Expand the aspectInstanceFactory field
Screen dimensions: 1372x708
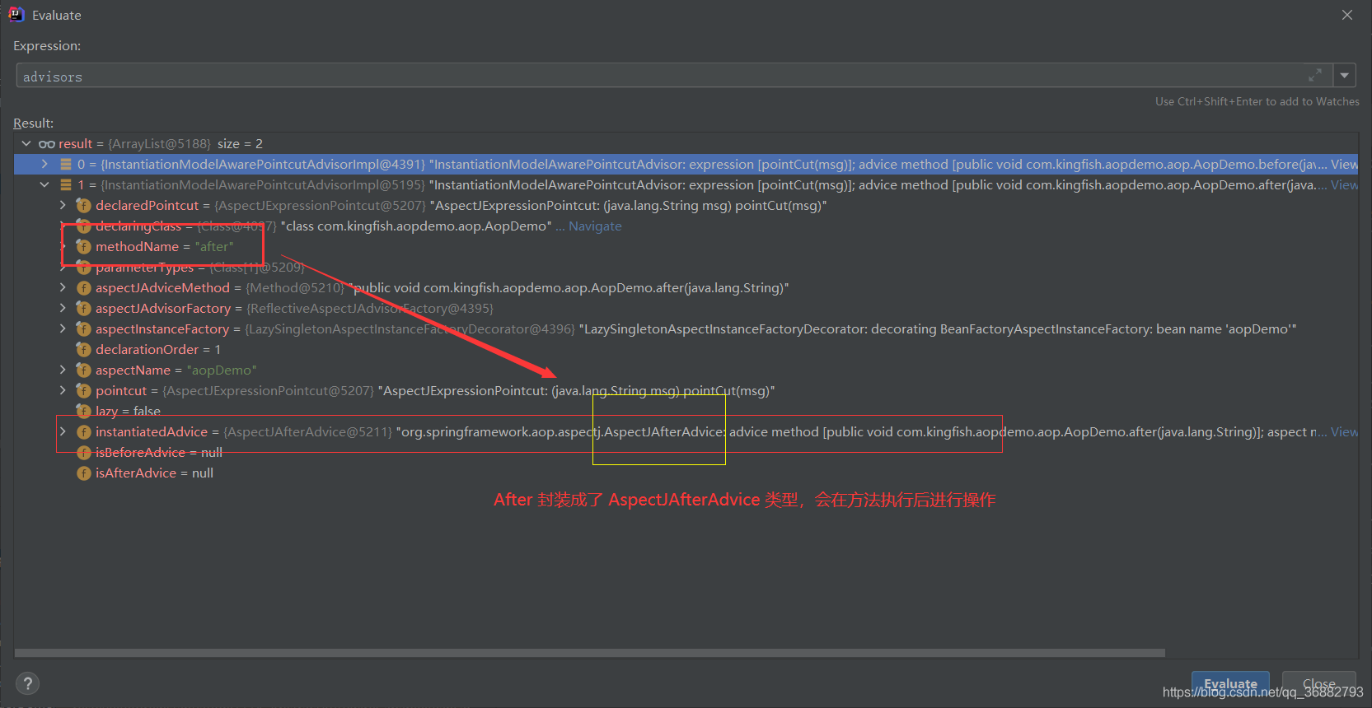[63, 328]
